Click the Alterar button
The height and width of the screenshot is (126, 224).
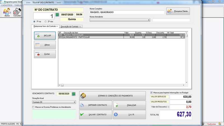click(x=45, y=45)
